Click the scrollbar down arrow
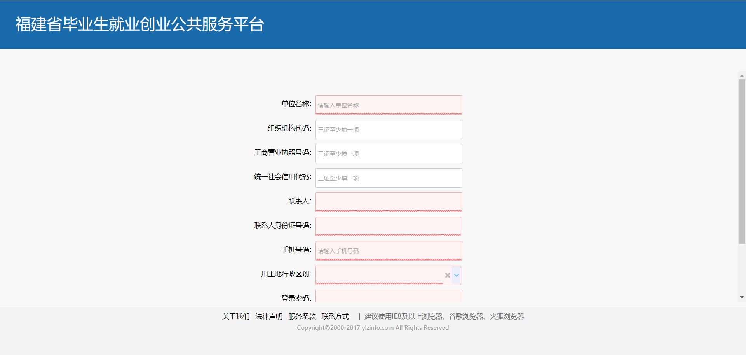This screenshot has height=355, width=746. (x=742, y=297)
